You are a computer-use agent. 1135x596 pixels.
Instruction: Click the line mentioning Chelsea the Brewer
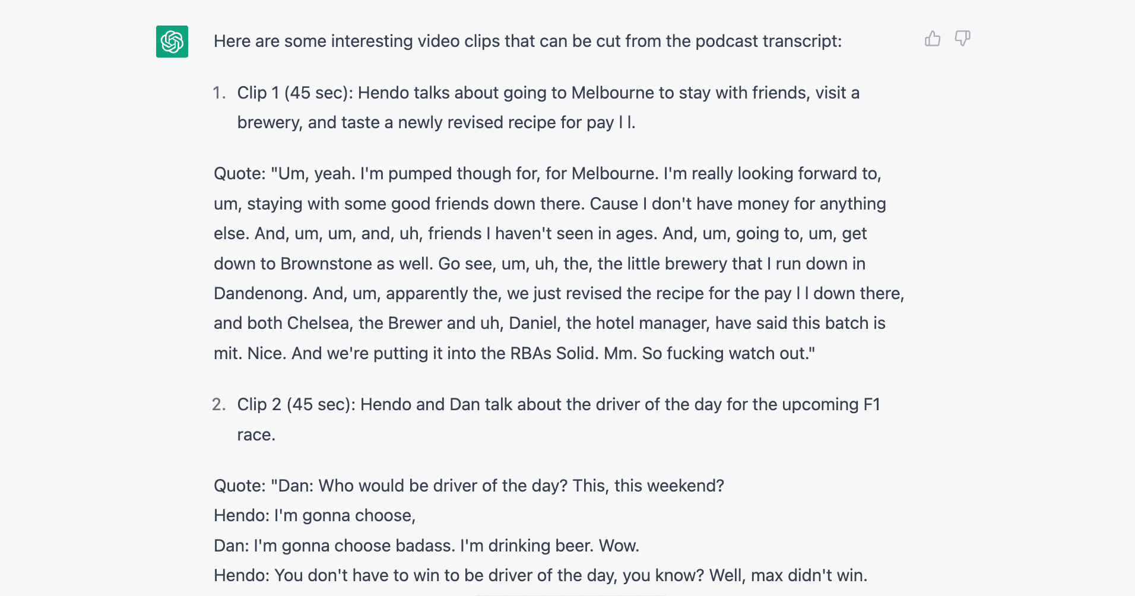pyautogui.click(x=550, y=323)
